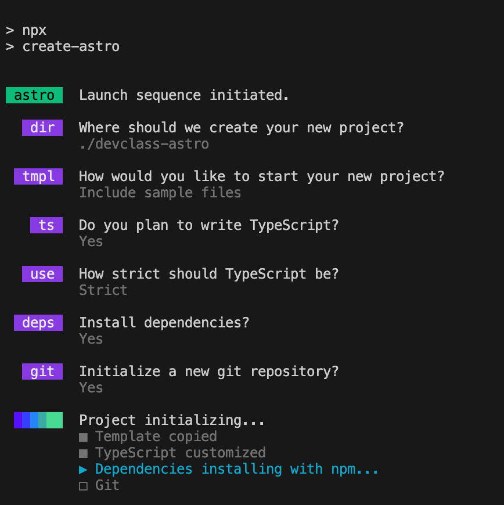The height and width of the screenshot is (505, 504).
Task: Click the Dependencies installing with npm text
Action: pos(236,469)
